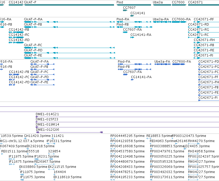Click transcript CG14141-RA
This screenshot has width=219, height=181.
(x=132, y=37)
